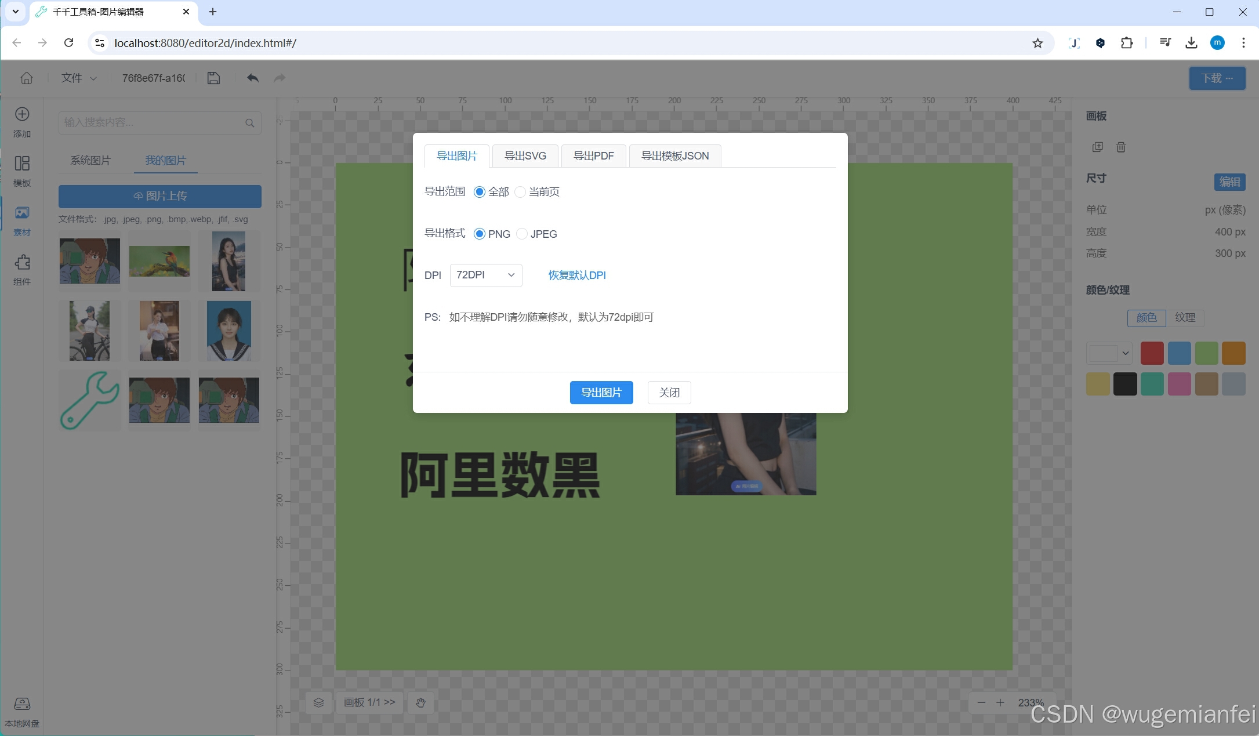Click the save disk icon

[213, 78]
